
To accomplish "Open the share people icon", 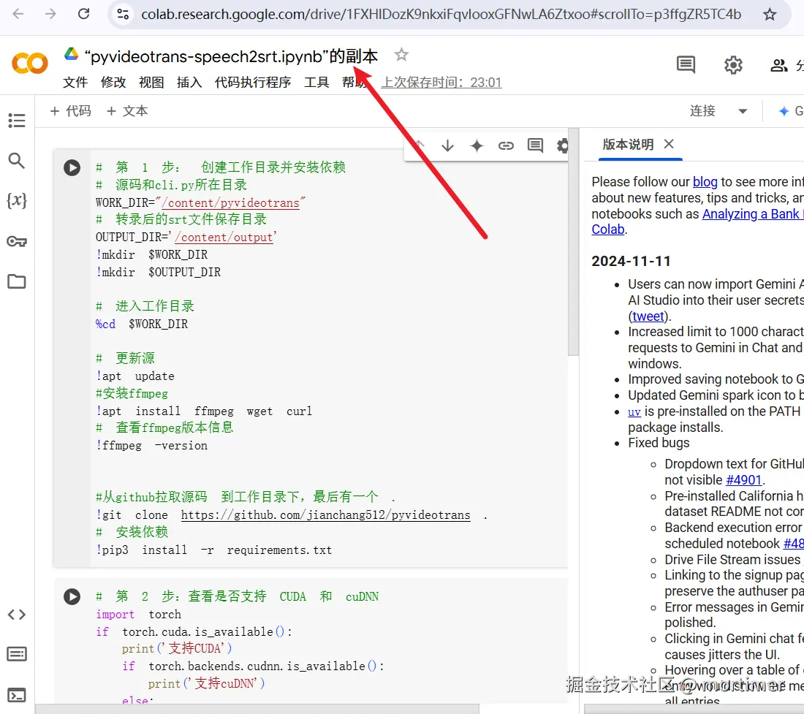I will point(779,65).
